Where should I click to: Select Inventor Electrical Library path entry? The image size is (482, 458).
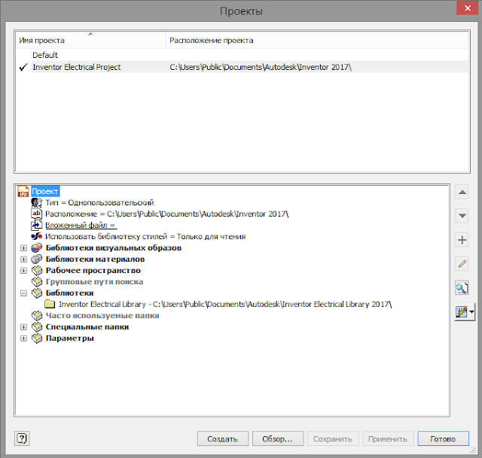click(225, 305)
